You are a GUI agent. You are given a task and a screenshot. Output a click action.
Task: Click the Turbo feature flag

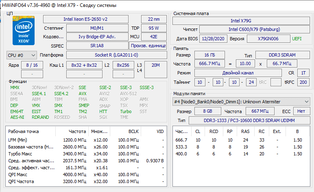pos(126,111)
